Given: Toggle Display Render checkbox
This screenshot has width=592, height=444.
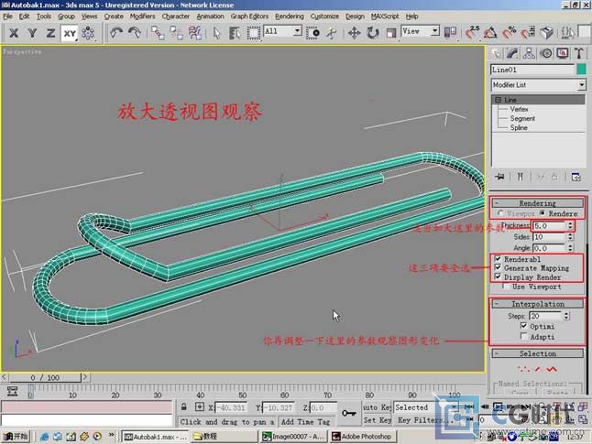Looking at the screenshot, I should pyautogui.click(x=498, y=276).
